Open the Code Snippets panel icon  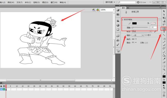coord(118,36)
